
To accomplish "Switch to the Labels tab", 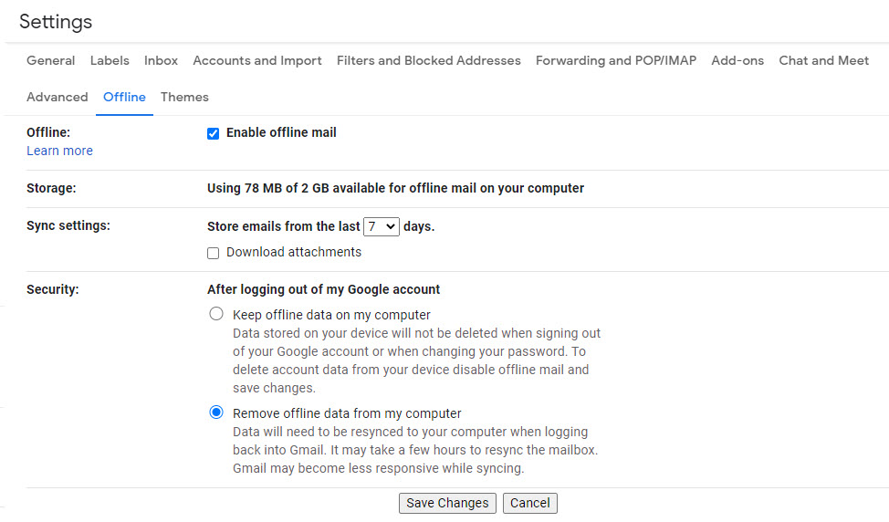I will click(110, 60).
